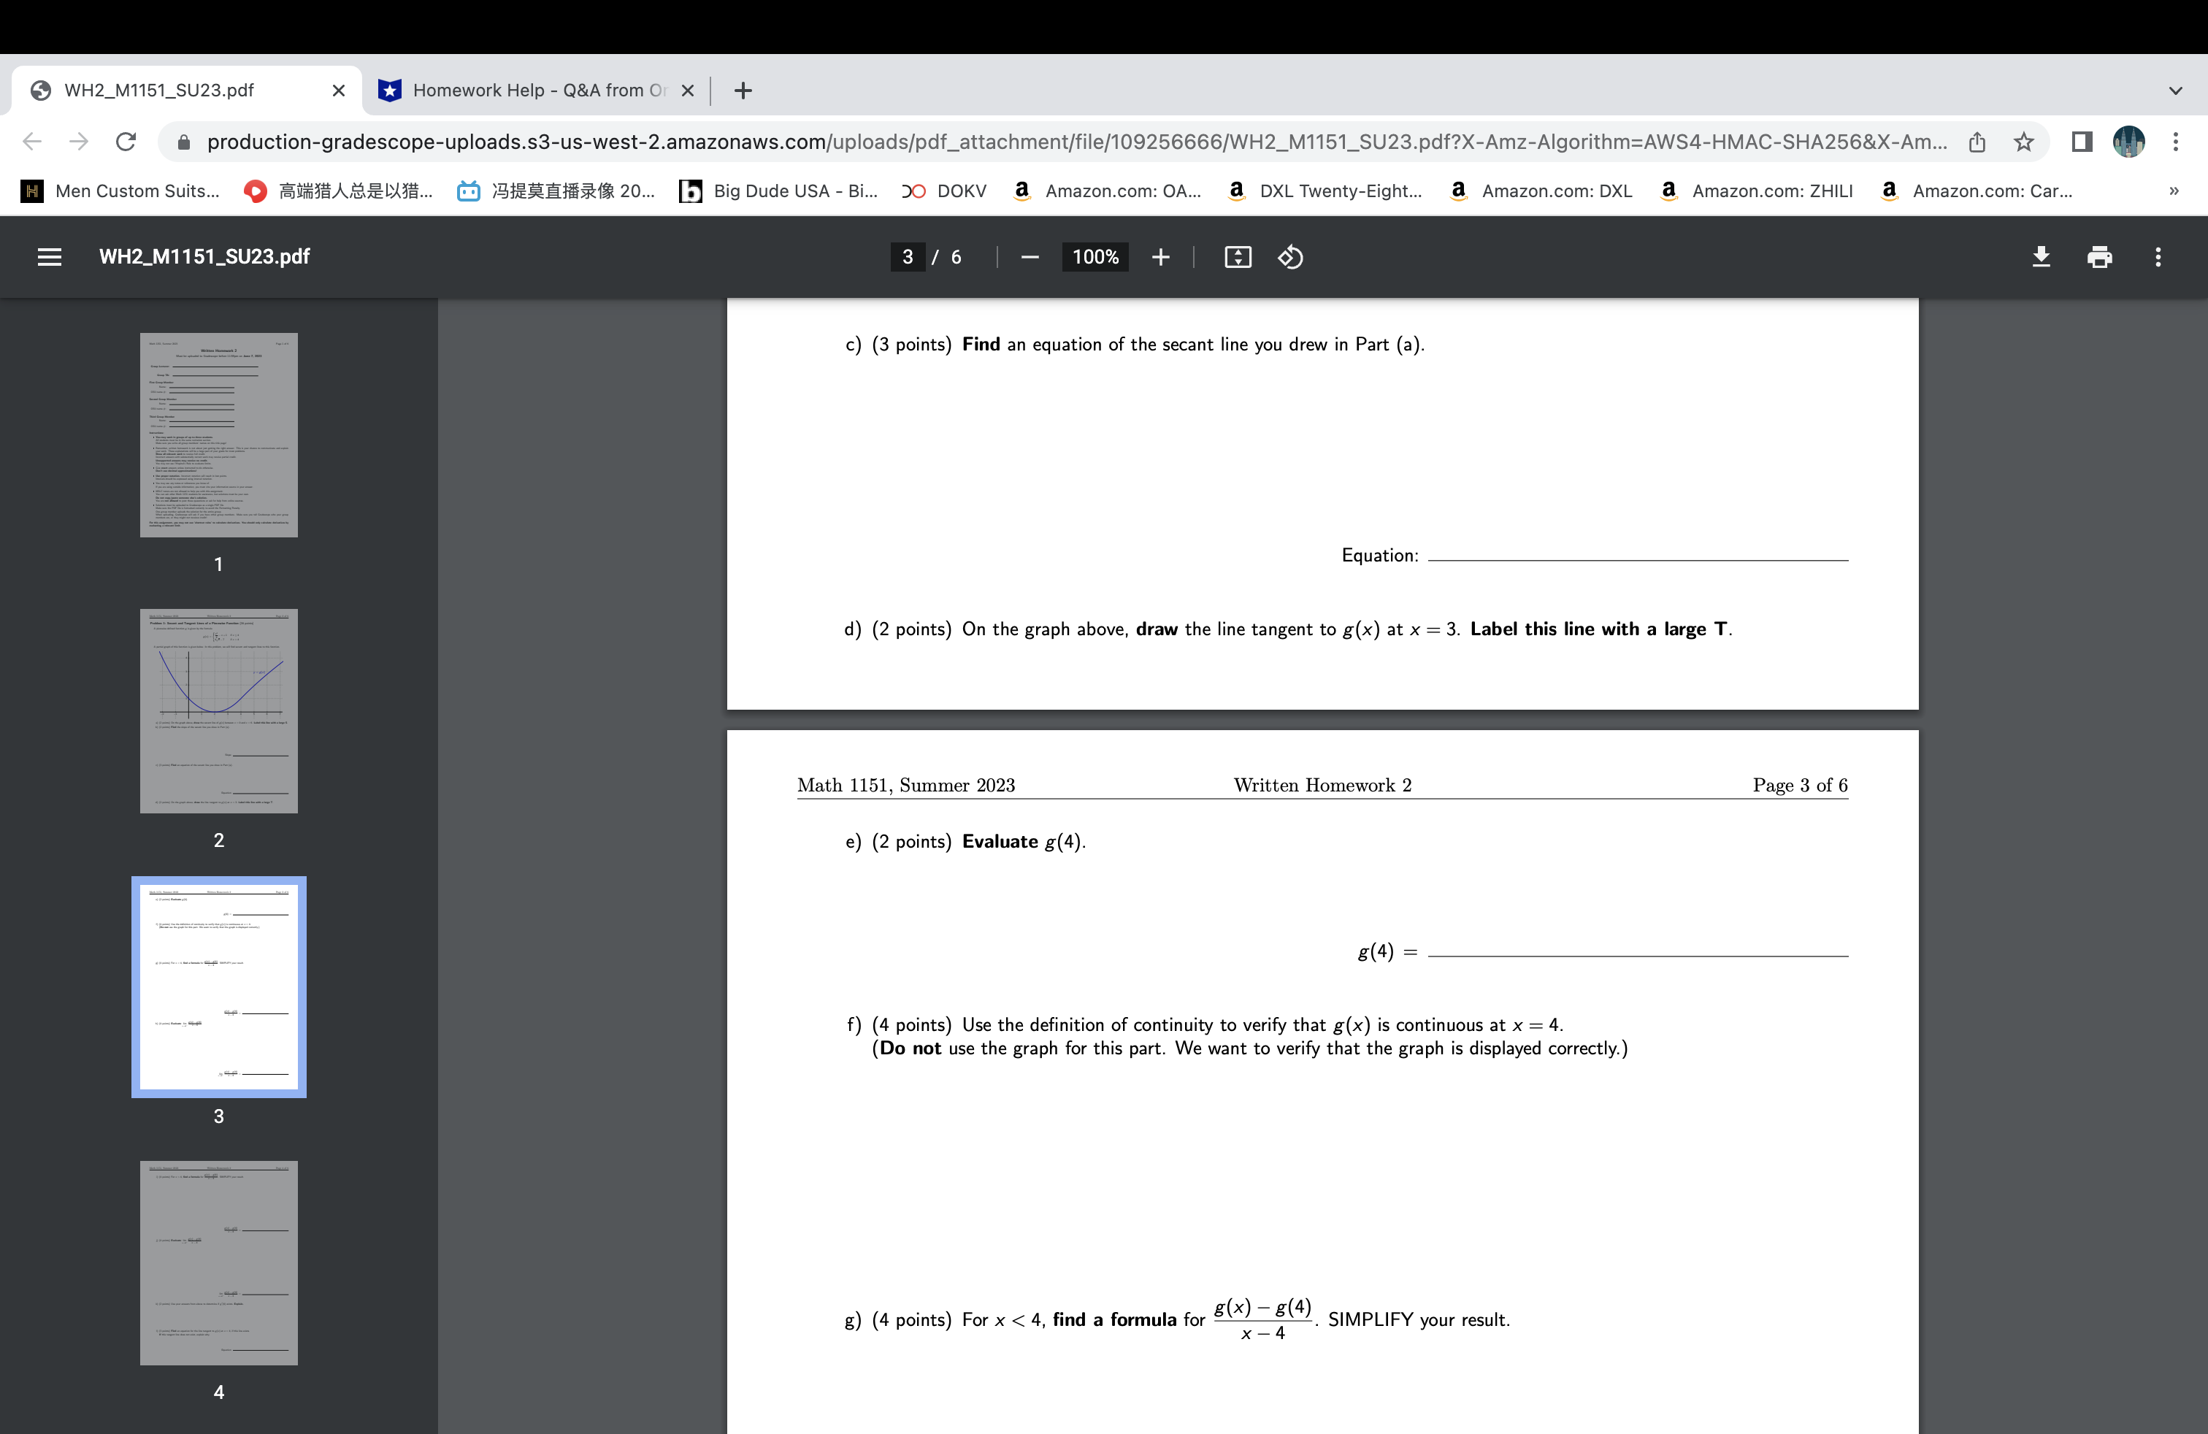This screenshot has width=2208, height=1434.
Task: Click the zoom in icon in PDF toolbar
Action: (1161, 257)
